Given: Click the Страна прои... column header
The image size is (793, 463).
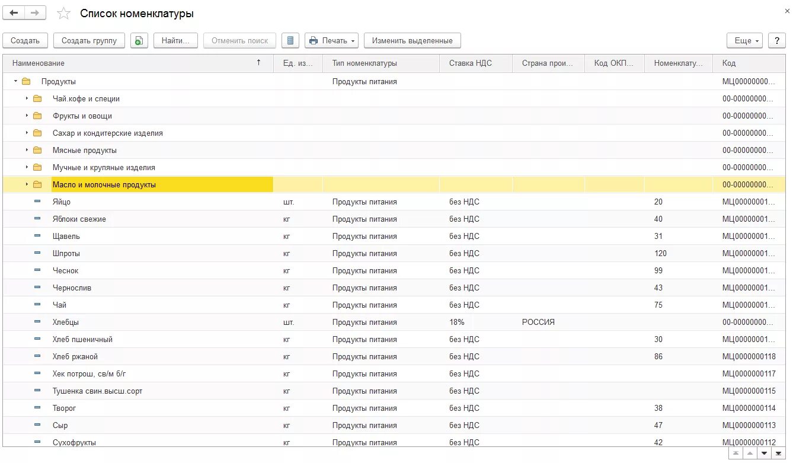Looking at the screenshot, I should [x=548, y=63].
